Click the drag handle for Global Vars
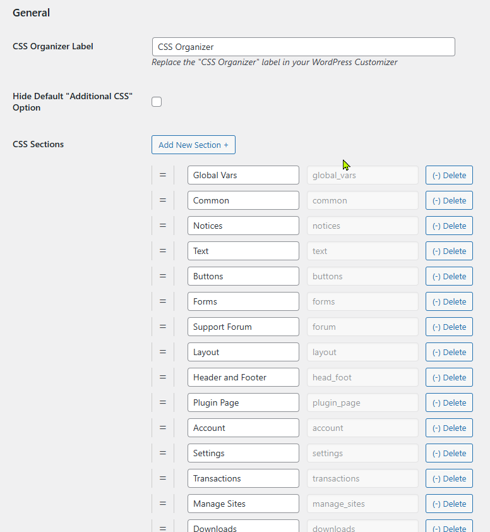The image size is (490, 532). coord(163,175)
